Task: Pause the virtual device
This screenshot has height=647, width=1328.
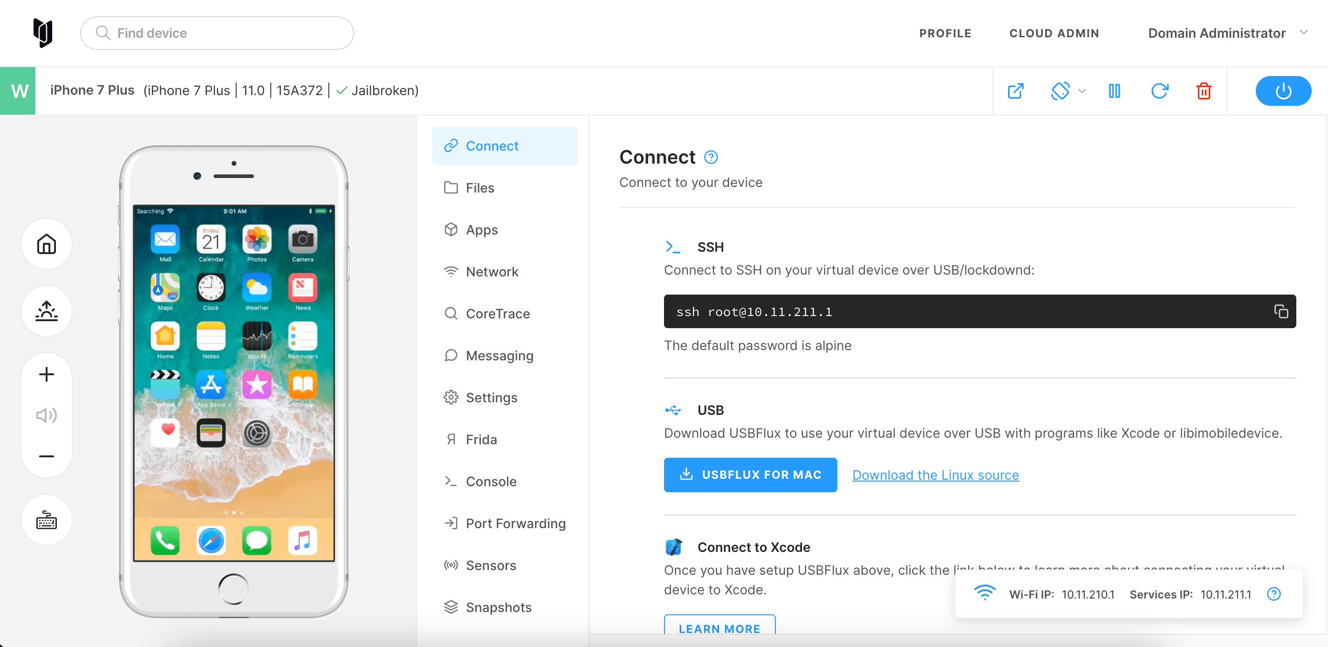Action: click(1115, 91)
